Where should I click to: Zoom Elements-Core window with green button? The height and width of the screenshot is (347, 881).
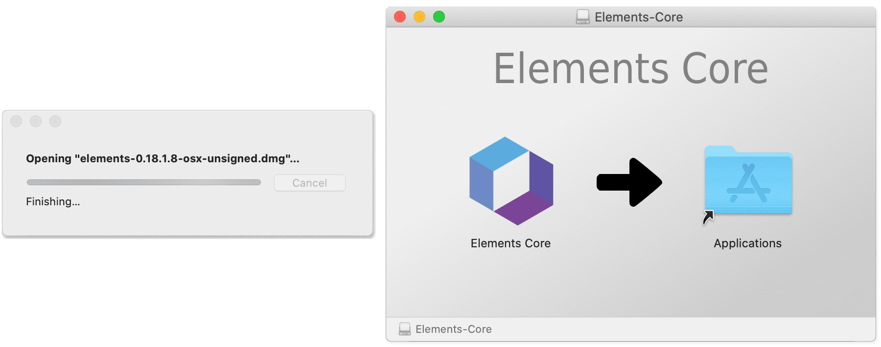(439, 17)
